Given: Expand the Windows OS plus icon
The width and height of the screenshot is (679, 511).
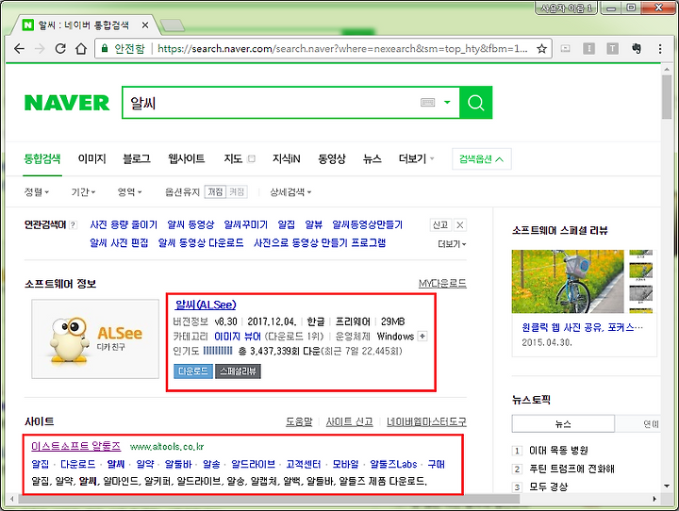Looking at the screenshot, I should click(x=422, y=336).
